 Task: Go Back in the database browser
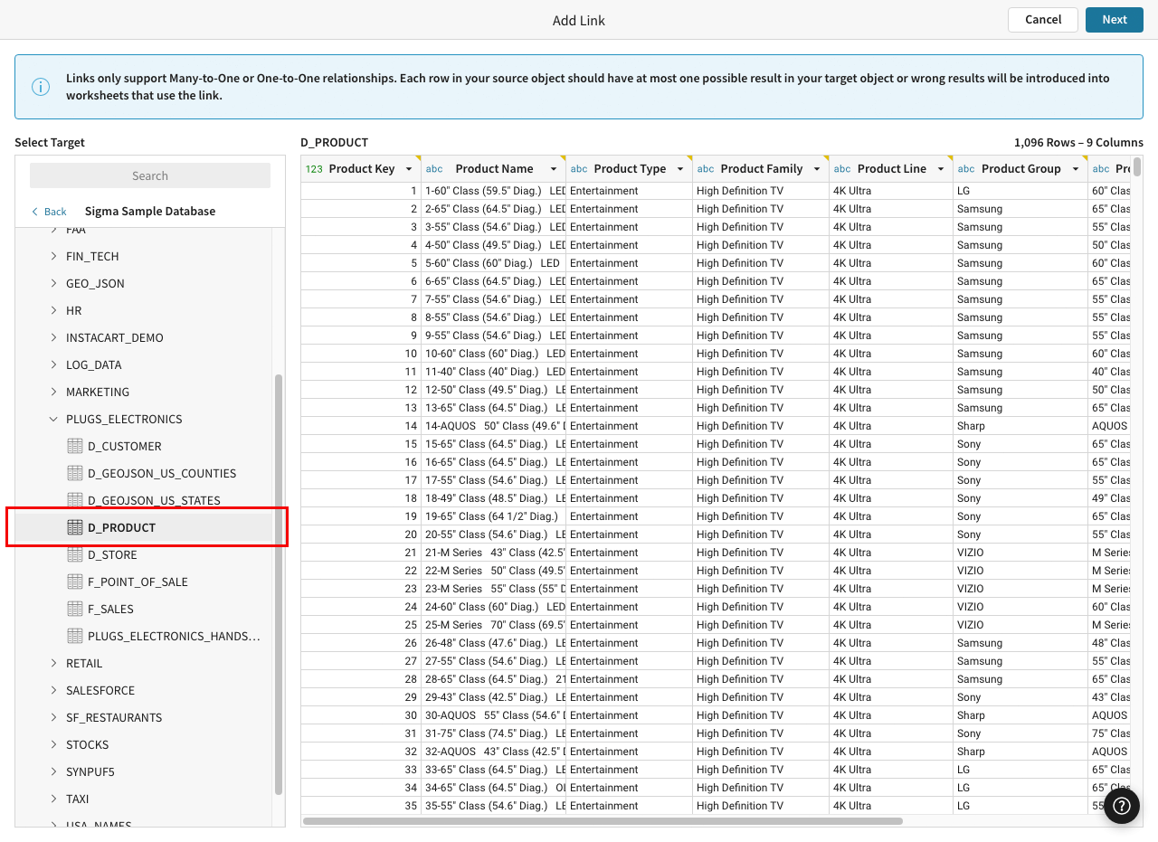(49, 212)
